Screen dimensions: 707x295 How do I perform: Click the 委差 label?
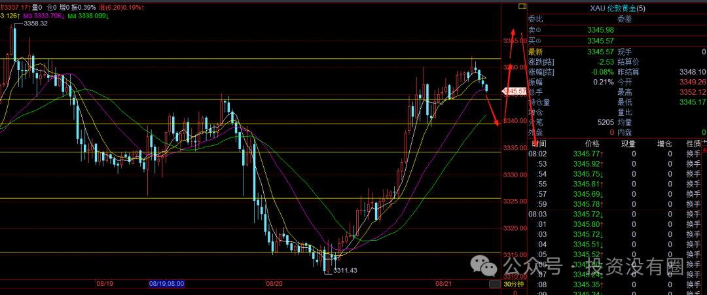[625, 20]
